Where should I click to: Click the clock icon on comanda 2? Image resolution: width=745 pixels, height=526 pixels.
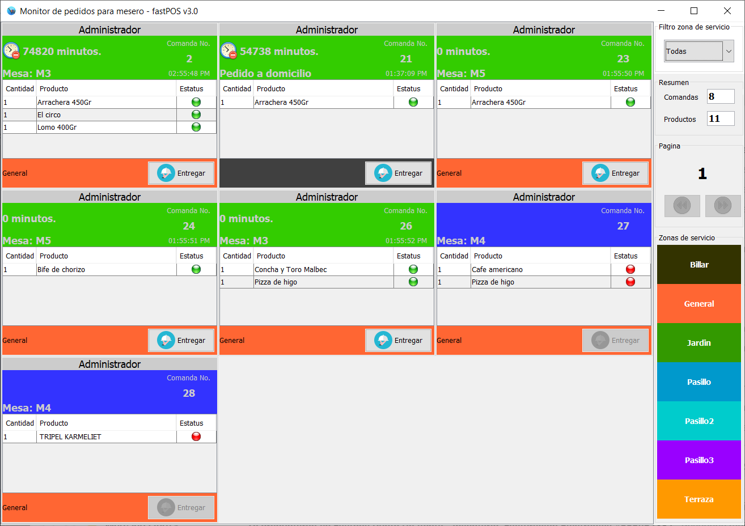[x=11, y=51]
